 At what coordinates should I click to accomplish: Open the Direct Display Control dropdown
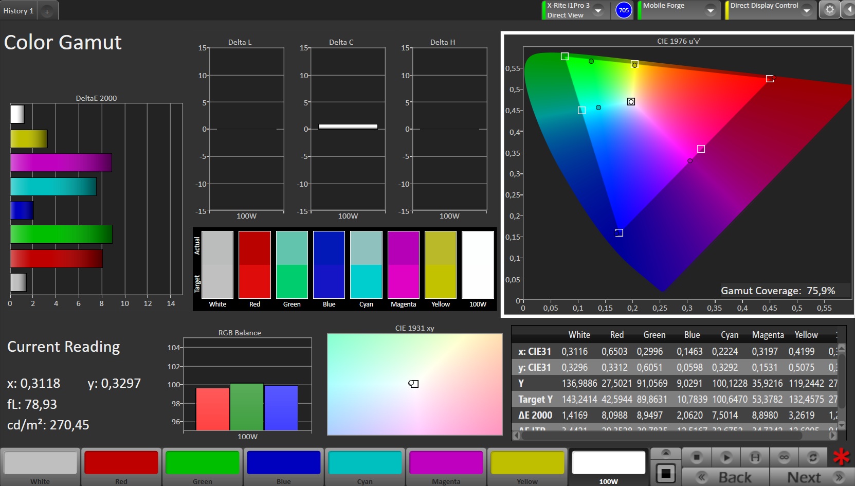807,10
